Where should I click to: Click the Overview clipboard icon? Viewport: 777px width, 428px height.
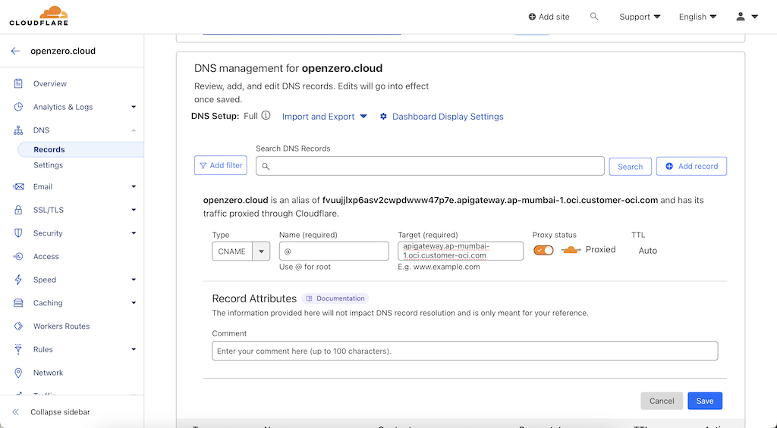click(x=18, y=83)
